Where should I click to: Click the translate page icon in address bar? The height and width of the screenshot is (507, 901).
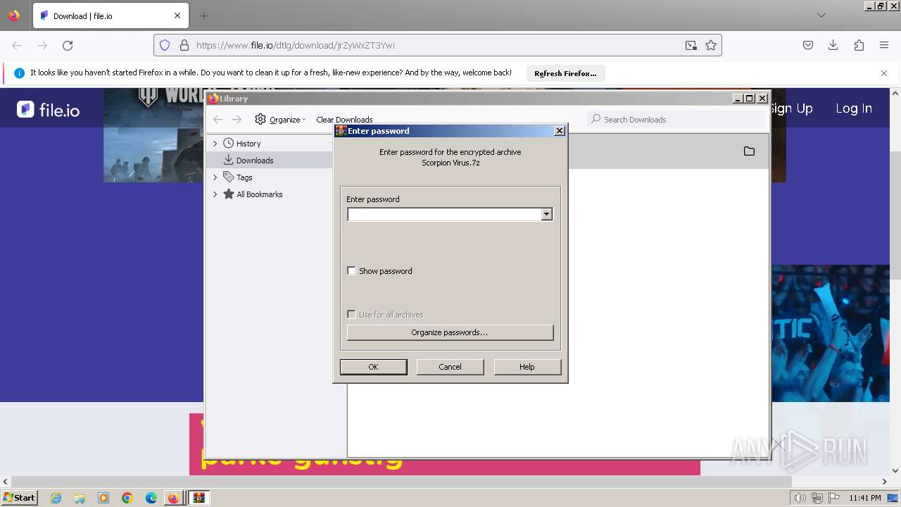[691, 45]
